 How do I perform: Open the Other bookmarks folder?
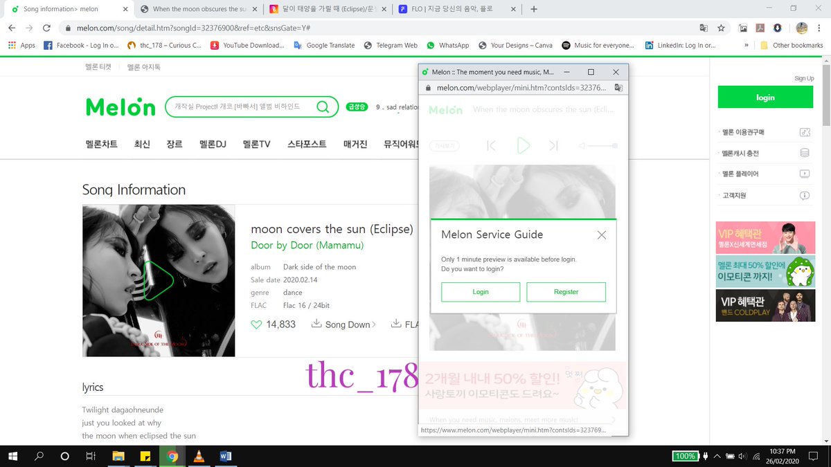791,45
